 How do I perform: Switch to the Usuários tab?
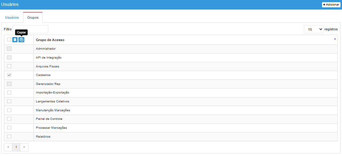[12, 17]
